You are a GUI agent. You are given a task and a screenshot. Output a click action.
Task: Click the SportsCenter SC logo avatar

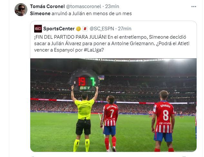(38, 29)
